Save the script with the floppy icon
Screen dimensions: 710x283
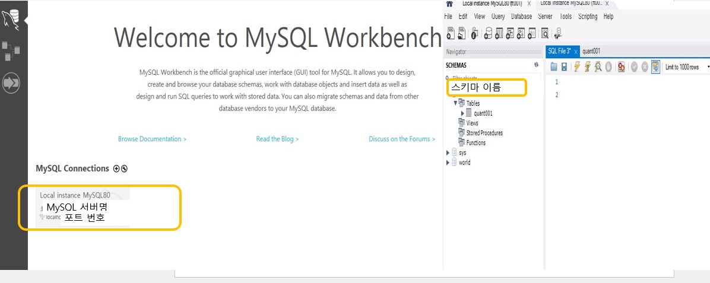564,67
